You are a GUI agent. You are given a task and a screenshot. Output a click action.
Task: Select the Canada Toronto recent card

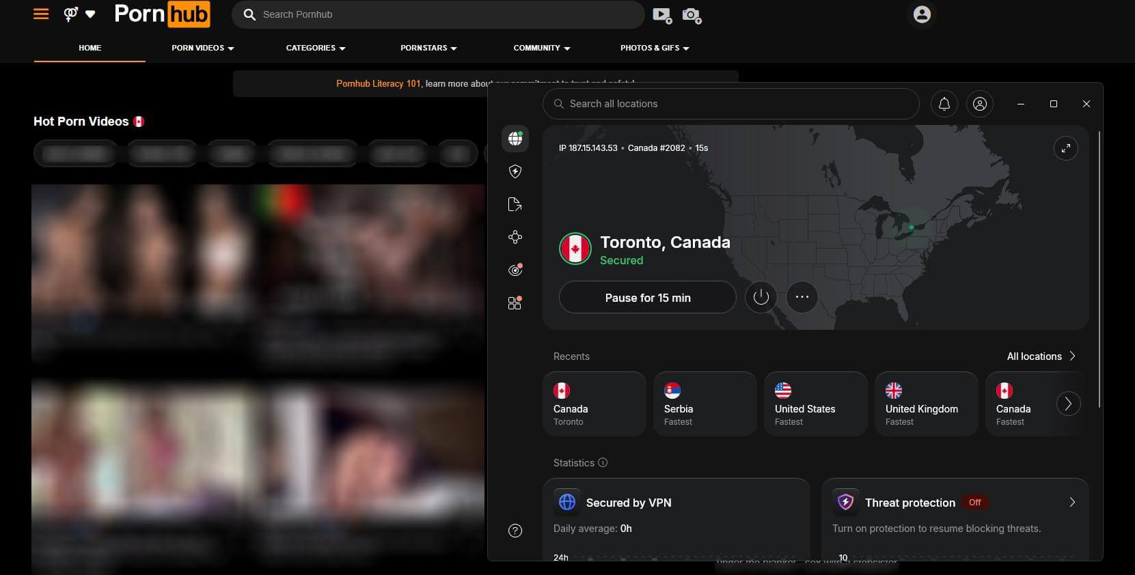[x=594, y=404]
